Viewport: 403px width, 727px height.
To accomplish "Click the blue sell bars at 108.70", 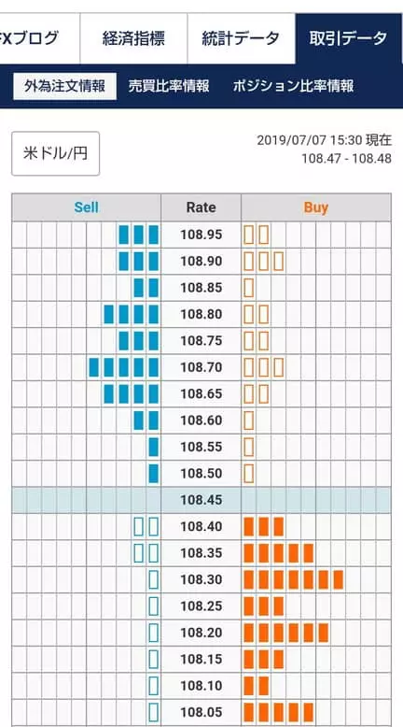I will coord(123,367).
